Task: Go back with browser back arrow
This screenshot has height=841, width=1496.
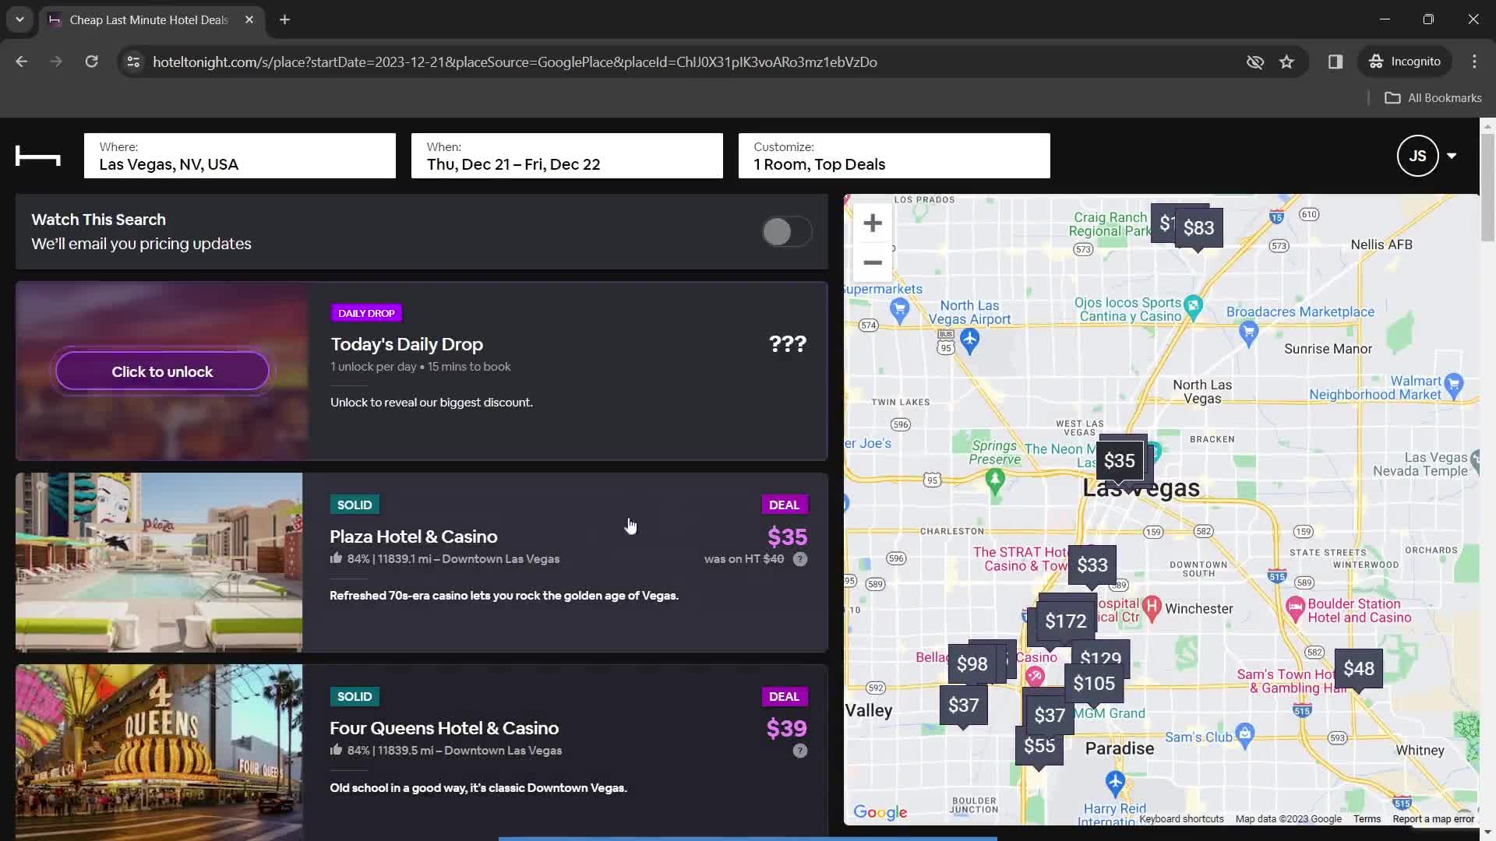Action: click(x=22, y=62)
